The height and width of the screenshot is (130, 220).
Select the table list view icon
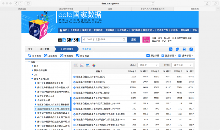76,65
